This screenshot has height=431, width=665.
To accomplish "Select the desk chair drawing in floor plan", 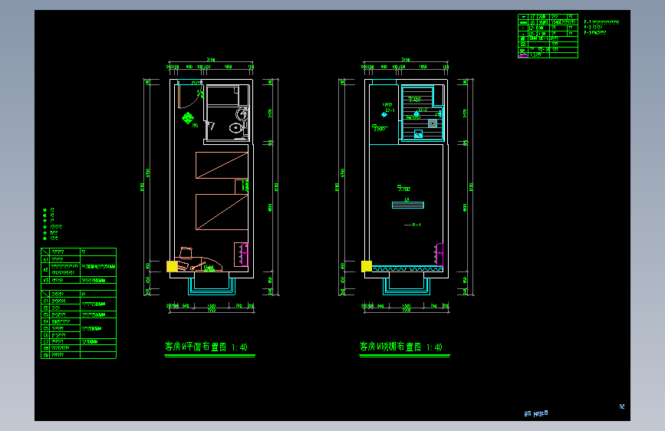I will 186,253.
